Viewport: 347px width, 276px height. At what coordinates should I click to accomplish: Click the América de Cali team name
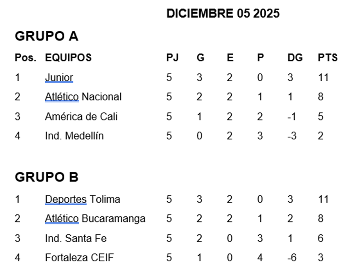click(81, 116)
